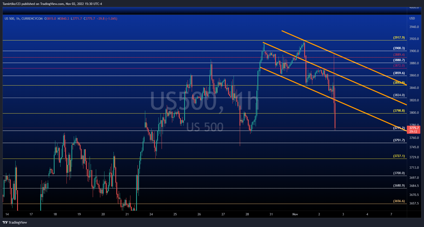Screen dimensions: 424x227
Task: Select the yellow level label (3798.8)
Action: point(399,111)
